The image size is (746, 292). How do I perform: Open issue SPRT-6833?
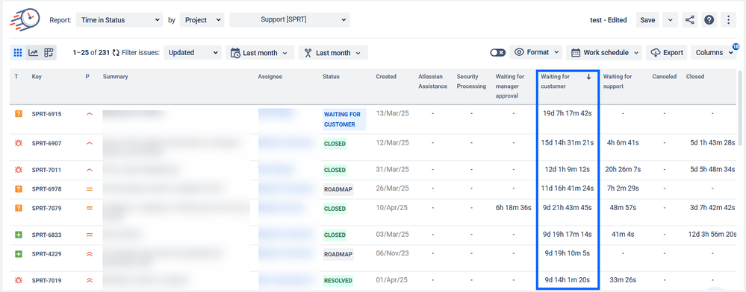pyautogui.click(x=46, y=235)
